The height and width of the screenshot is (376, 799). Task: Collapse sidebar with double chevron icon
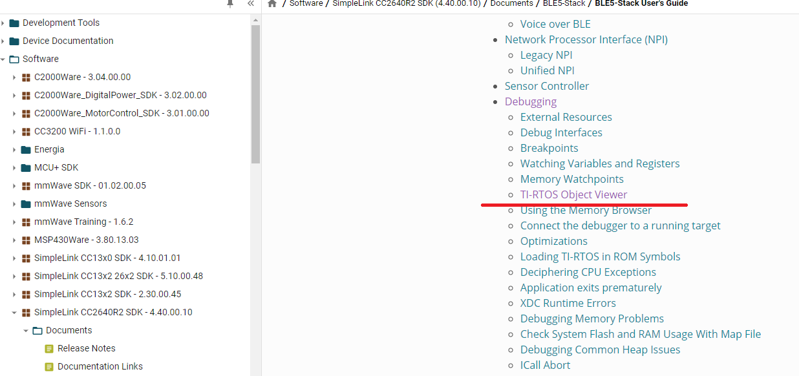pos(251,3)
